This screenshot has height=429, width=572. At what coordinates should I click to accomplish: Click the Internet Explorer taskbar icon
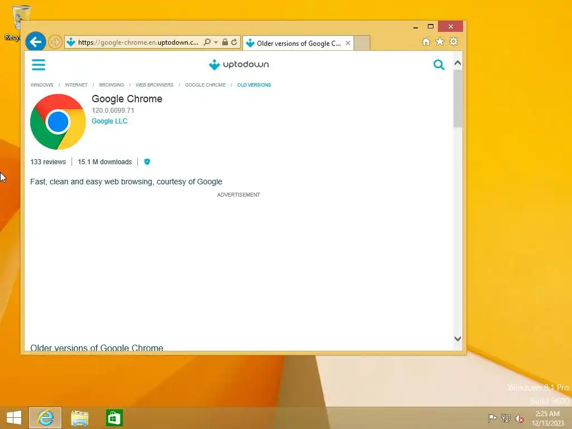click(x=45, y=418)
